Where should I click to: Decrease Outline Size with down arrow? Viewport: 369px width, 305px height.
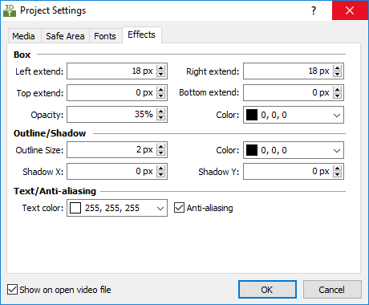(160, 152)
